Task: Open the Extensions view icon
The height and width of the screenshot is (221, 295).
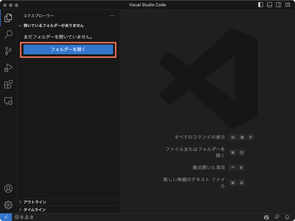Action: tap(8, 84)
